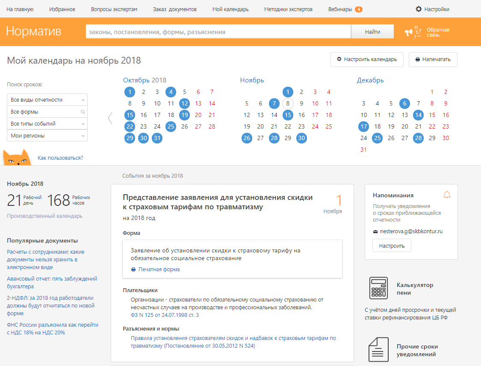Open Расчеты с сотрудниками document link
The image size is (481, 366).
46,260
